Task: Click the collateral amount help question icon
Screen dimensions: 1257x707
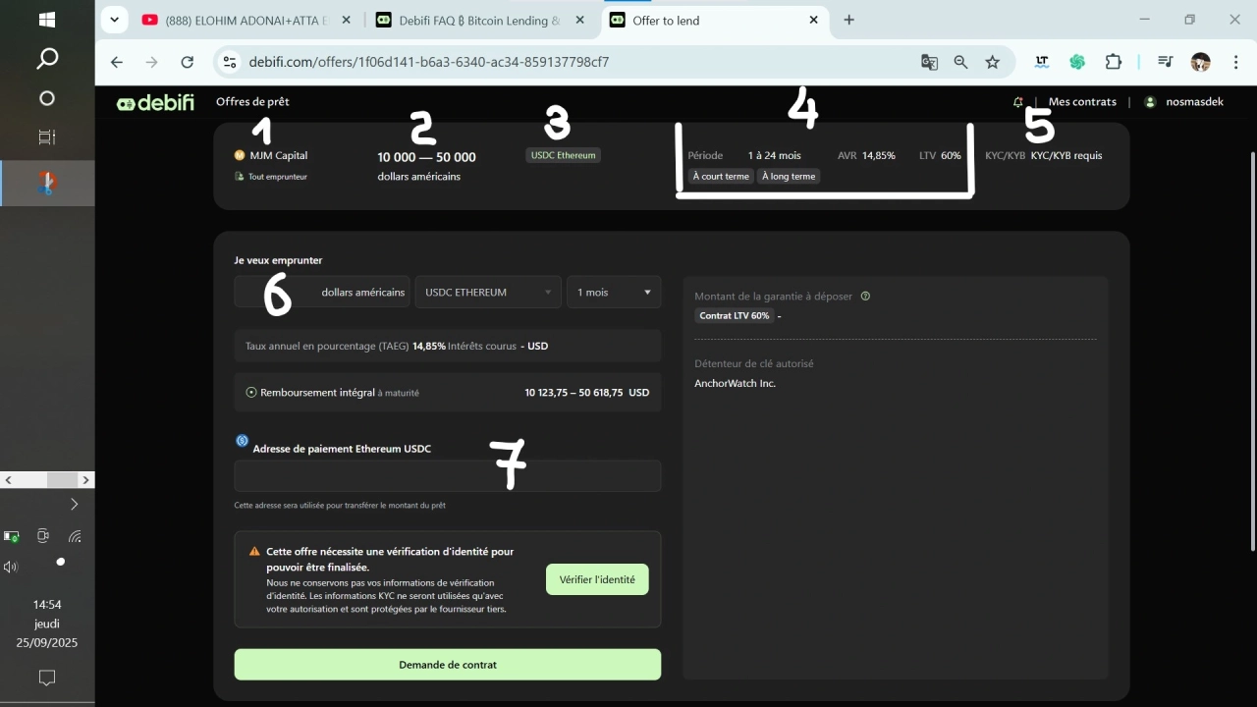Action: click(865, 297)
